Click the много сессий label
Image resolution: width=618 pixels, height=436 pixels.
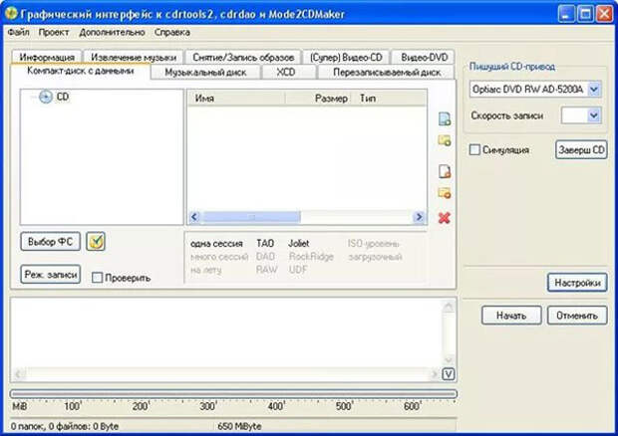coord(219,257)
